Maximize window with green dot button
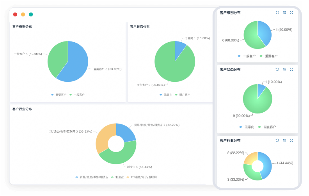The height and width of the screenshot is (196, 309). 31,14
